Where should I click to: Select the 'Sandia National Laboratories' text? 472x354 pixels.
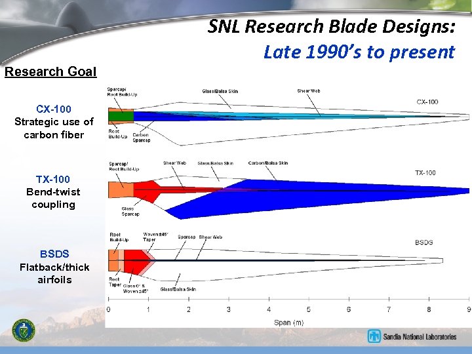point(420,336)
